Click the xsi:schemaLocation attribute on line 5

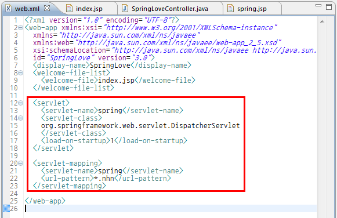[x=175, y=50]
